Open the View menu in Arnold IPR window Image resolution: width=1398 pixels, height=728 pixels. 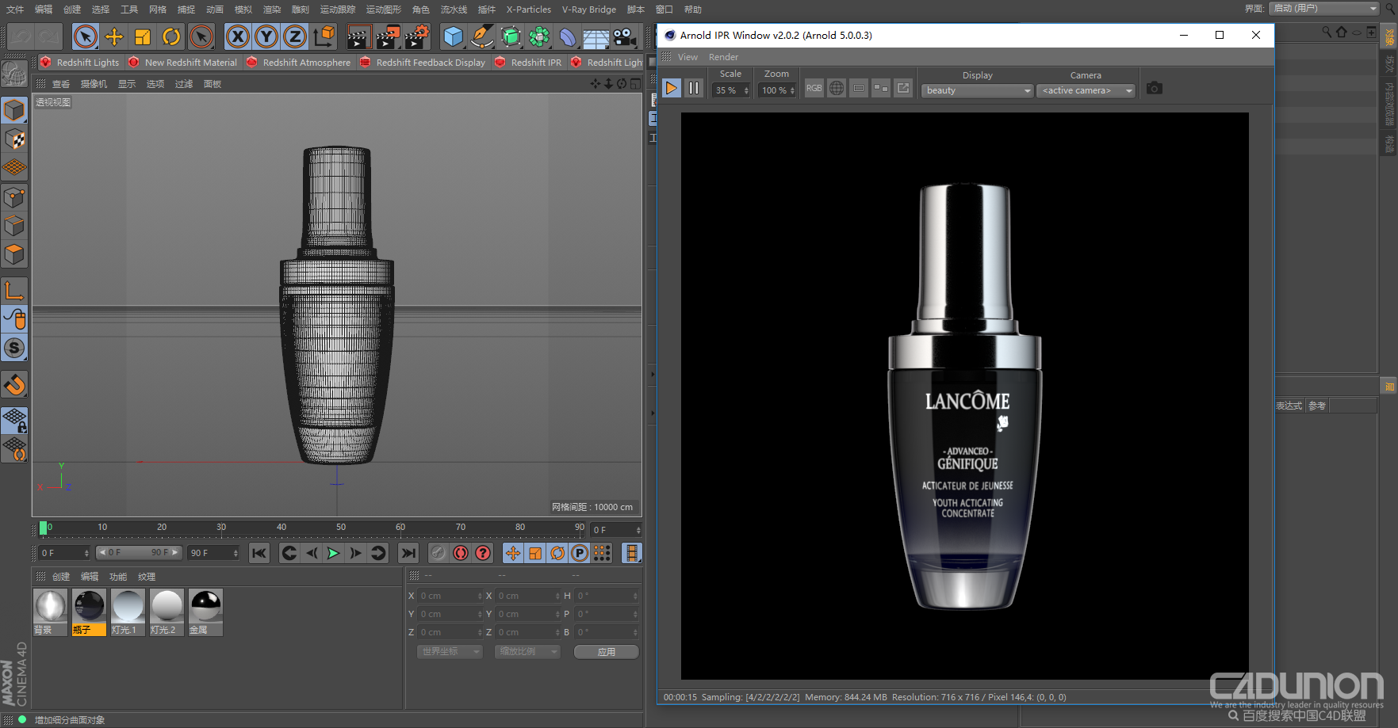click(688, 57)
